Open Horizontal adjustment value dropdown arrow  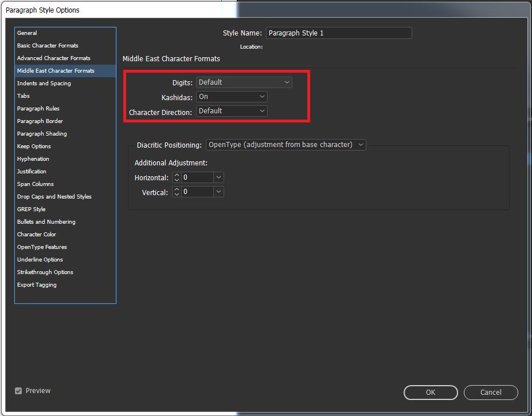click(218, 177)
